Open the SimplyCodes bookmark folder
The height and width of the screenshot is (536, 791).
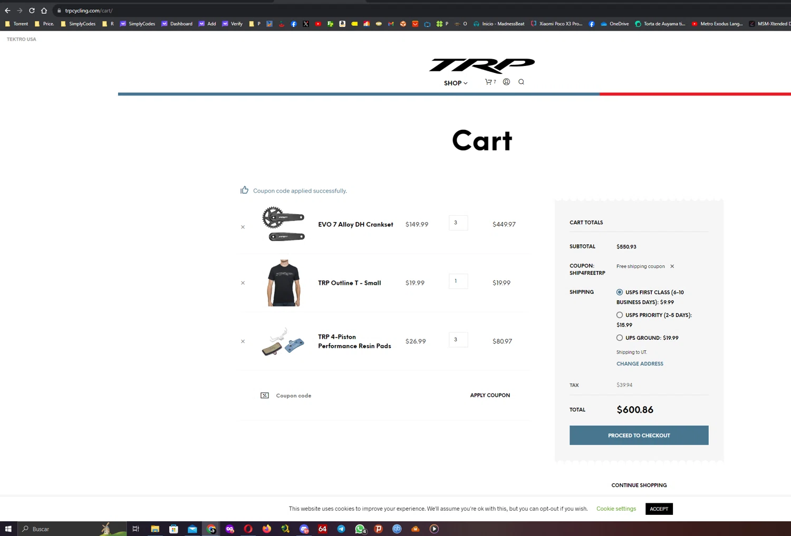(78, 24)
